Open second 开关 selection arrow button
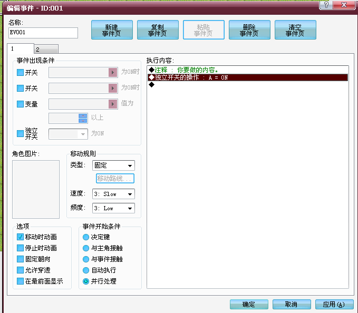Screen dimensions: 358x313 112,89
